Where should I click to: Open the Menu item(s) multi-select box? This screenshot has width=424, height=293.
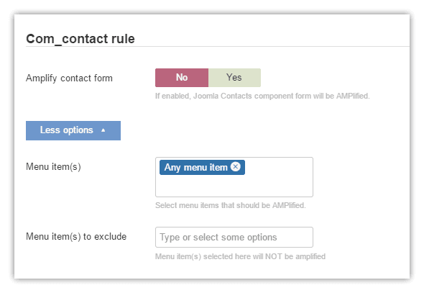coord(234,177)
